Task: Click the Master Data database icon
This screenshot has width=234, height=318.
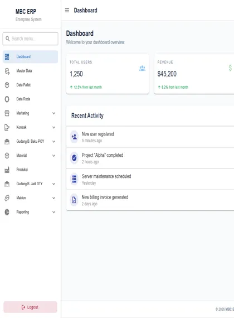Action: 7,71
